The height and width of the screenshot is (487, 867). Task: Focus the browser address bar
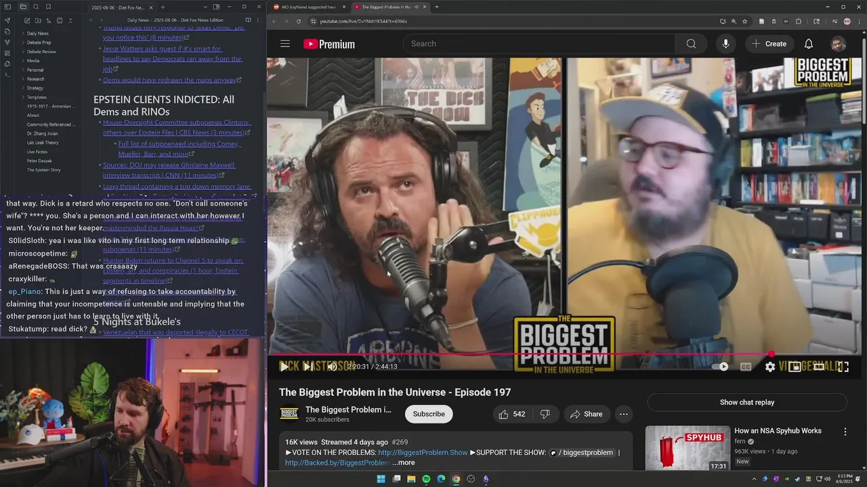tap(515, 21)
